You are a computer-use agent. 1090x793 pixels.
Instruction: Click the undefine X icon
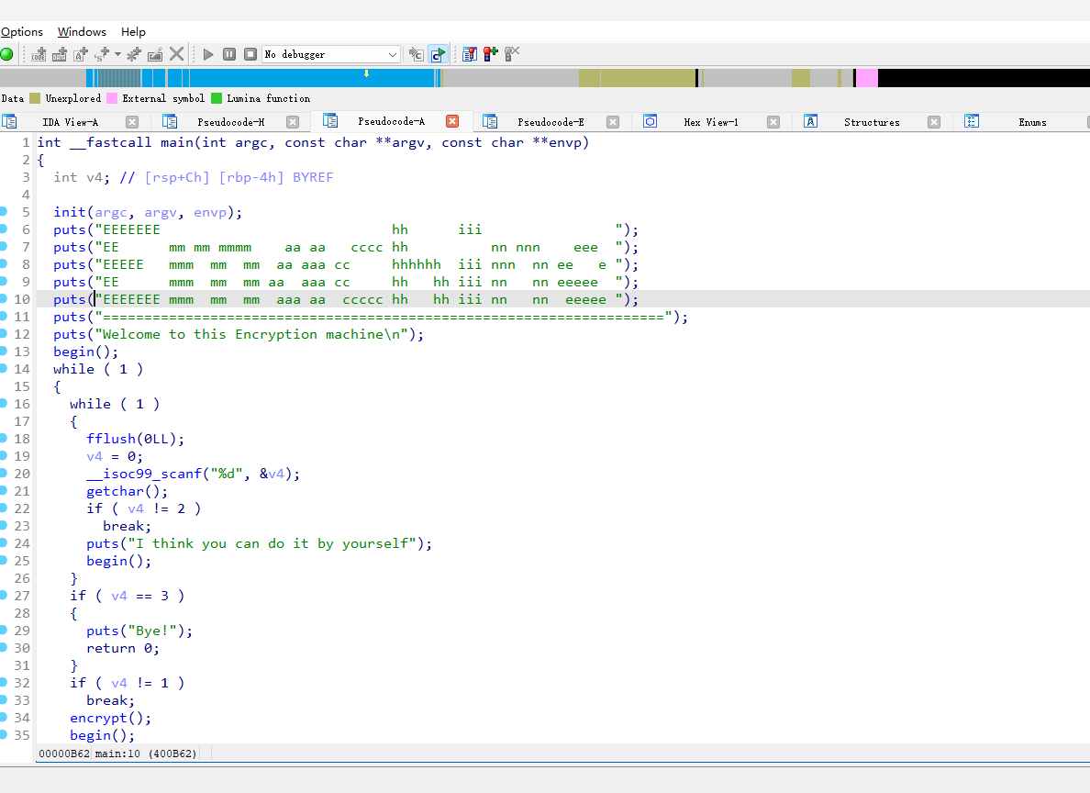176,54
